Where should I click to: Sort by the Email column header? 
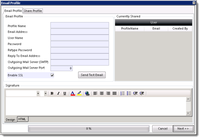pos(156,29)
